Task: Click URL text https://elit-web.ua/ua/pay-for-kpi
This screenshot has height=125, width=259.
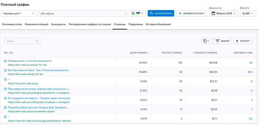Action: pyautogui.click(x=28, y=65)
